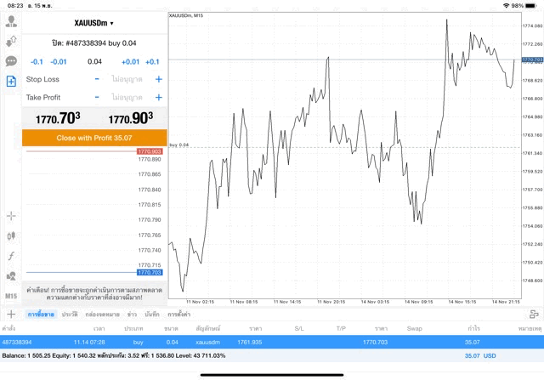The image size is (544, 380).
Task: Increase Take Profit with plus
Action: (159, 97)
